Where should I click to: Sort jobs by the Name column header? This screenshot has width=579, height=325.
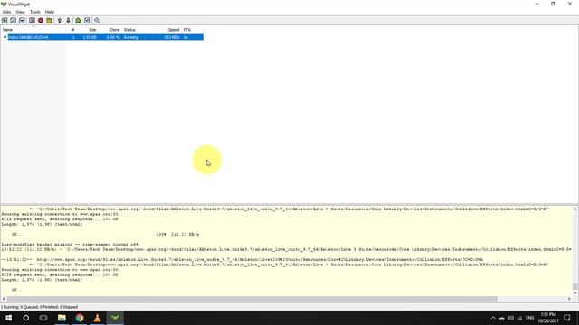33,30
